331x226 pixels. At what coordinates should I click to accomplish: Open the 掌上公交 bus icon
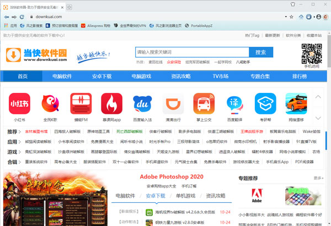coord(204,103)
